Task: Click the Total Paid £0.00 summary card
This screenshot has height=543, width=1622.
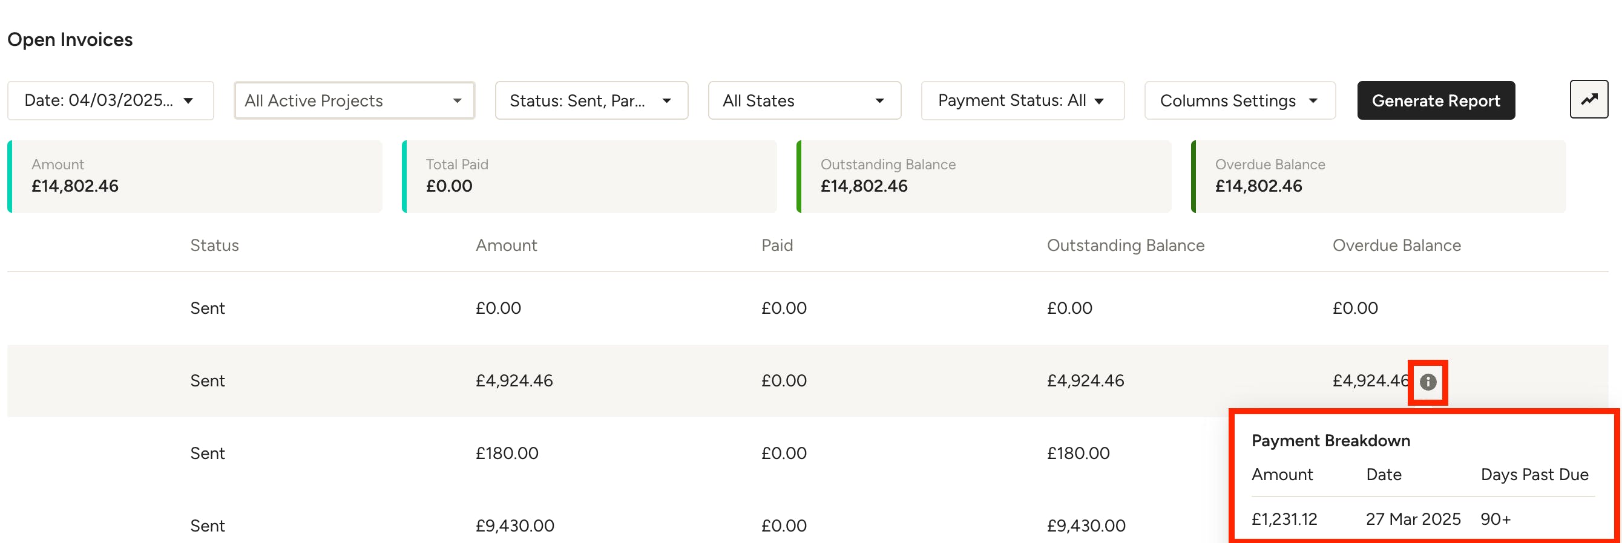Action: point(589,176)
